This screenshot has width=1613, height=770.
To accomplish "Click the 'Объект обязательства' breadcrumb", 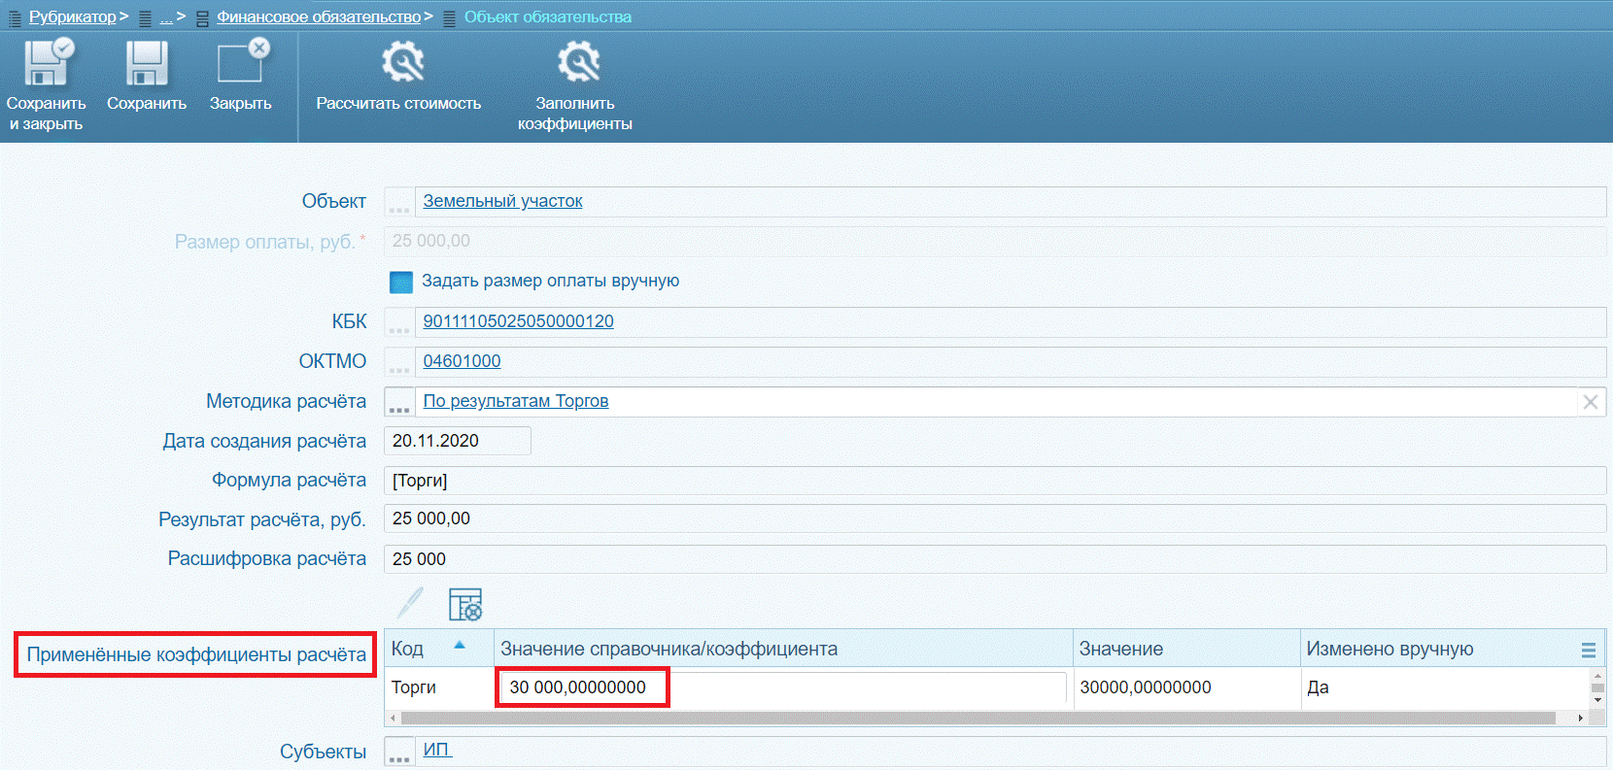I will [548, 17].
